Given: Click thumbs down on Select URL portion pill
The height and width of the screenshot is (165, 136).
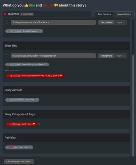Looking at the screenshot, I should (x=46, y=64).
